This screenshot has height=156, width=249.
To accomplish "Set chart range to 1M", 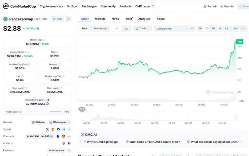I will point(213,28).
